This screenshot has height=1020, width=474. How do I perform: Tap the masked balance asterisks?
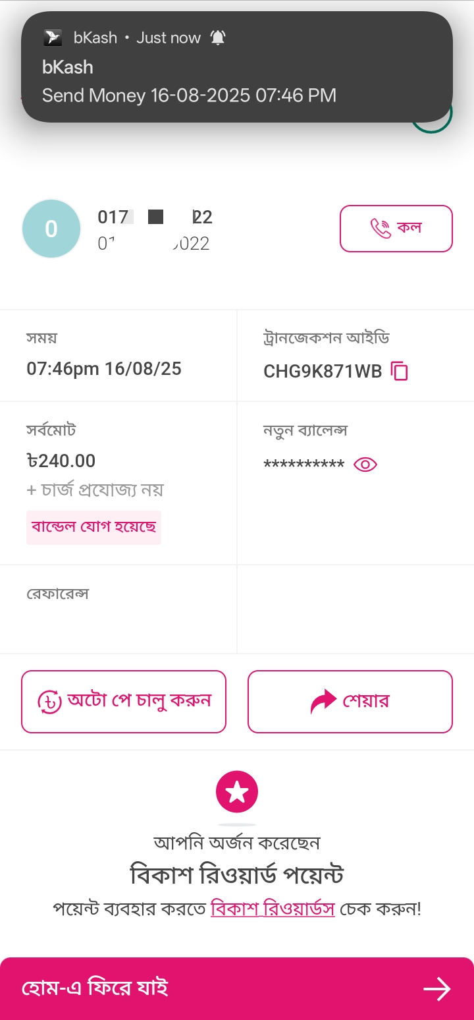[303, 465]
